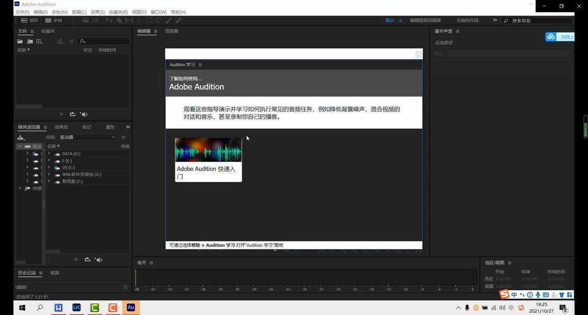Open the Audition 学习 panel menu icon

(x=200, y=65)
